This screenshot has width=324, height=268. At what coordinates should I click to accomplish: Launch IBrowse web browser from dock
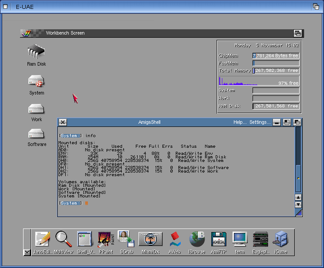197,240
